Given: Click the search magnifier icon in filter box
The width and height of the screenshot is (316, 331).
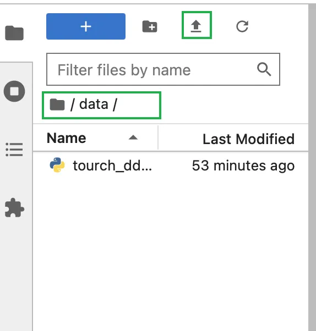Looking at the screenshot, I should (264, 69).
